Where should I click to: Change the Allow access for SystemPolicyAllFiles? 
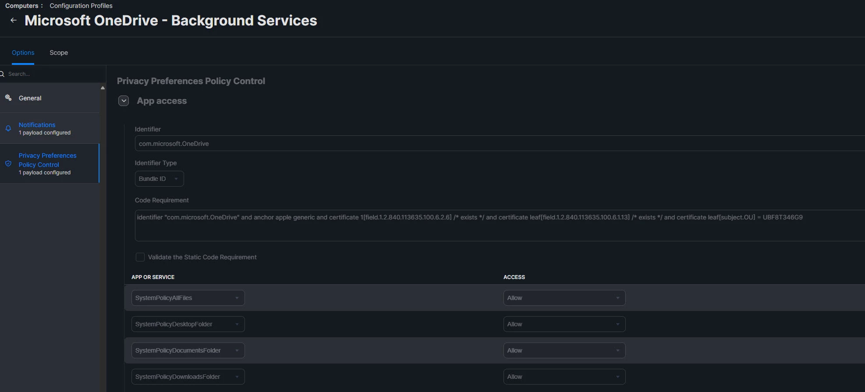(564, 298)
